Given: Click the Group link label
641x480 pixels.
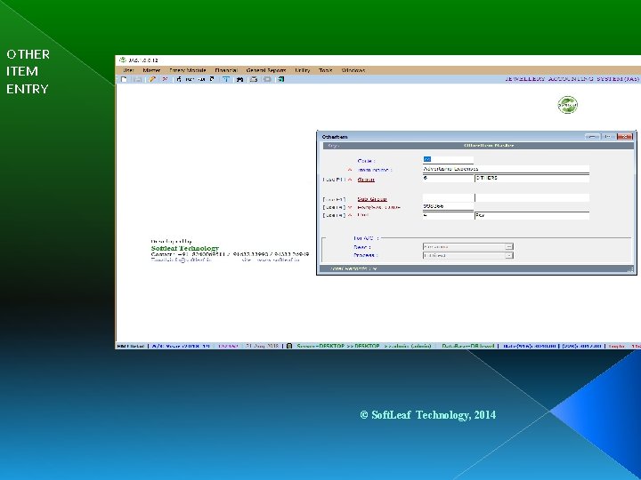Looking at the screenshot, I should click(x=366, y=180).
